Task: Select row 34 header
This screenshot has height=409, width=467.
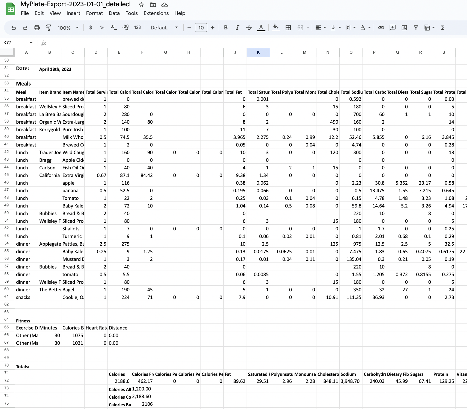Action: click(x=7, y=91)
